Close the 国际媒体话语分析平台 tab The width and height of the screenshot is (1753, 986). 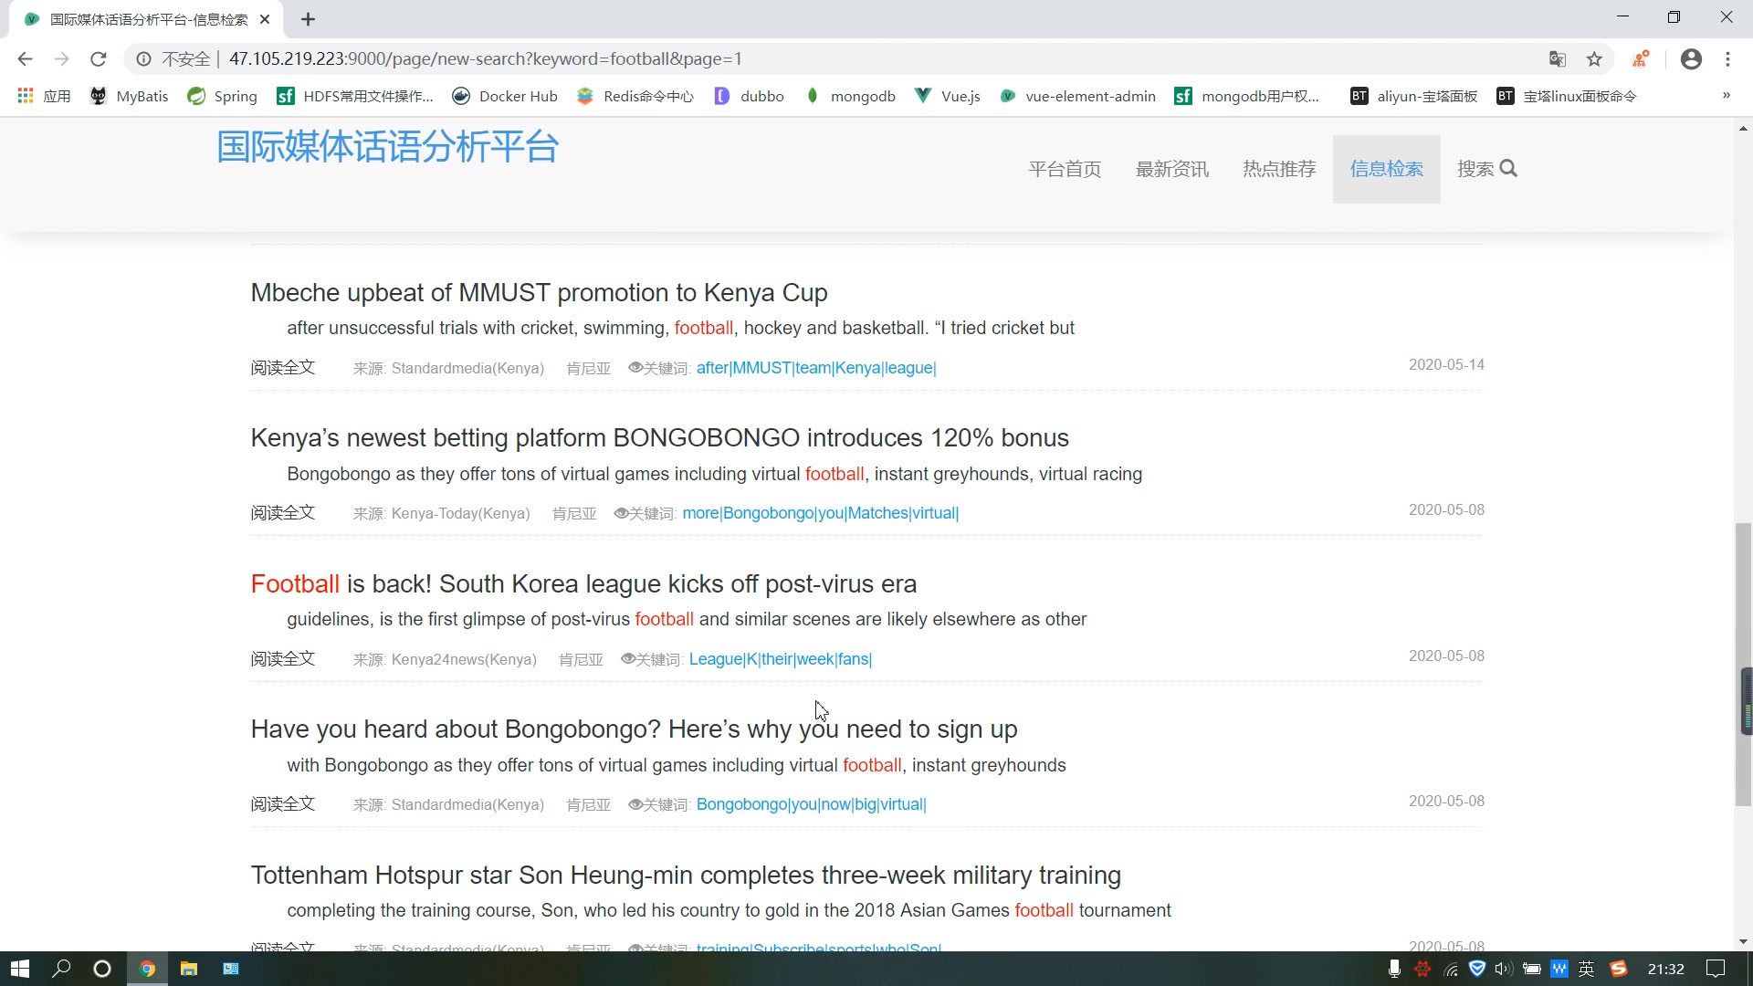[x=265, y=19]
